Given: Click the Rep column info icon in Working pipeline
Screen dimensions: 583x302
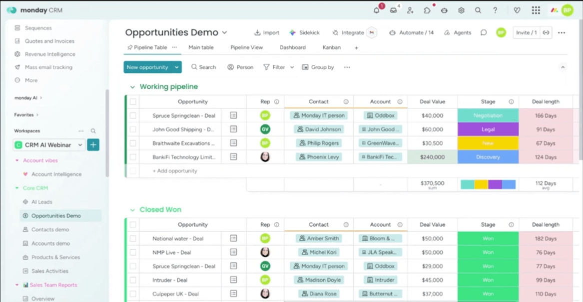Looking at the screenshot, I should tap(277, 102).
